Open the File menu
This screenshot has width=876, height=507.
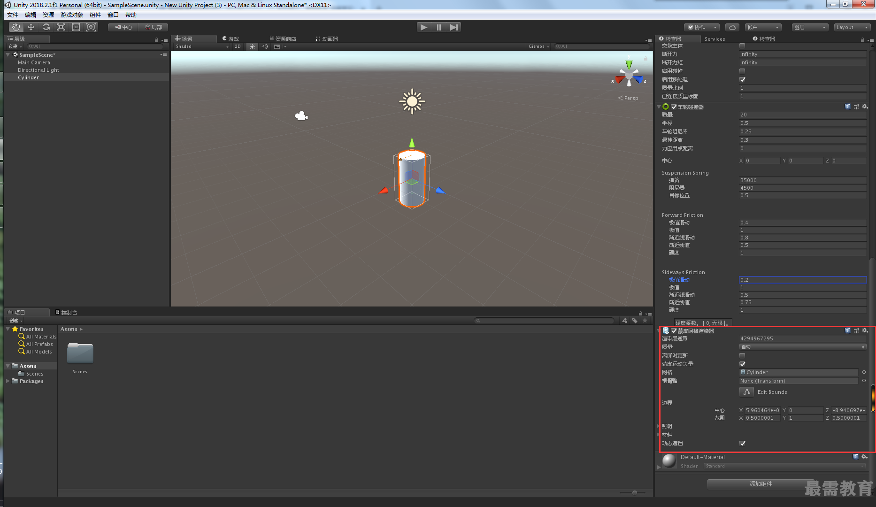pos(13,15)
